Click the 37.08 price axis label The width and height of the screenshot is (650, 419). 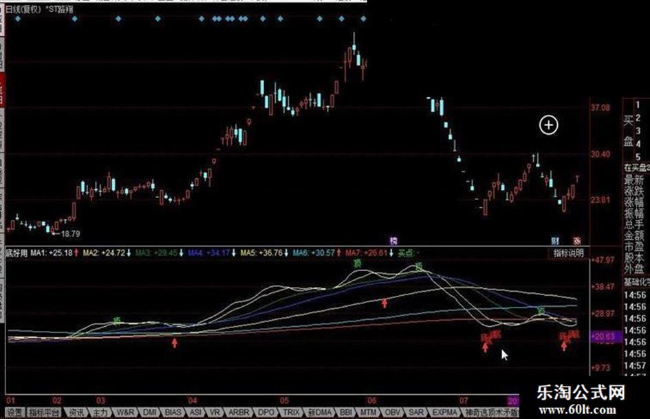(x=600, y=108)
